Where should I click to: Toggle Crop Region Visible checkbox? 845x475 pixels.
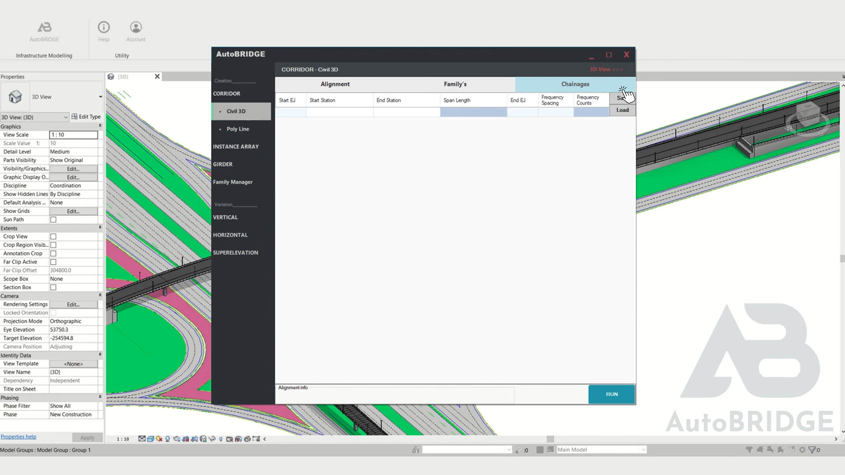click(53, 245)
